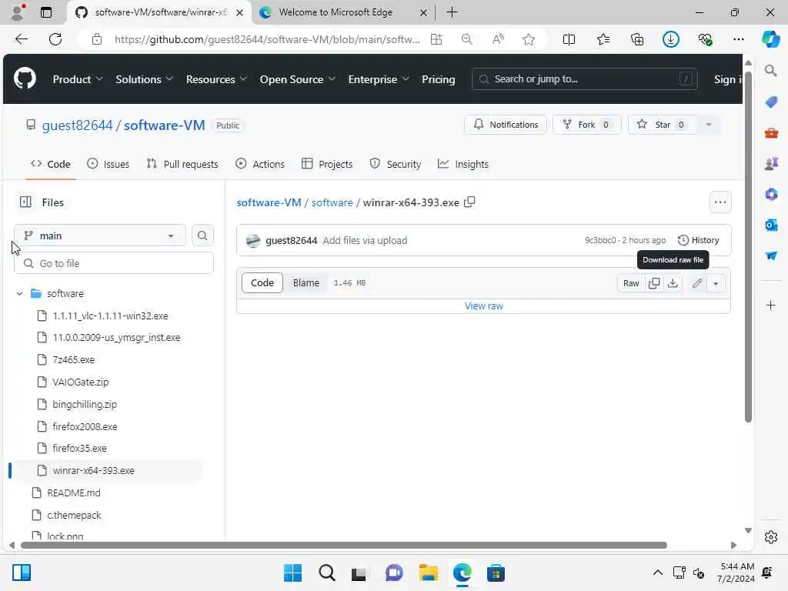Open Edge sidebar search icon

click(771, 70)
